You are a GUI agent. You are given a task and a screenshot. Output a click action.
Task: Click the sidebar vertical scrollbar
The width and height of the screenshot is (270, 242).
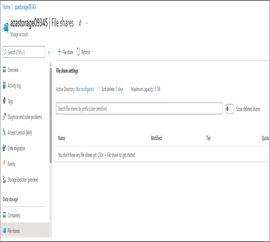coord(51,115)
